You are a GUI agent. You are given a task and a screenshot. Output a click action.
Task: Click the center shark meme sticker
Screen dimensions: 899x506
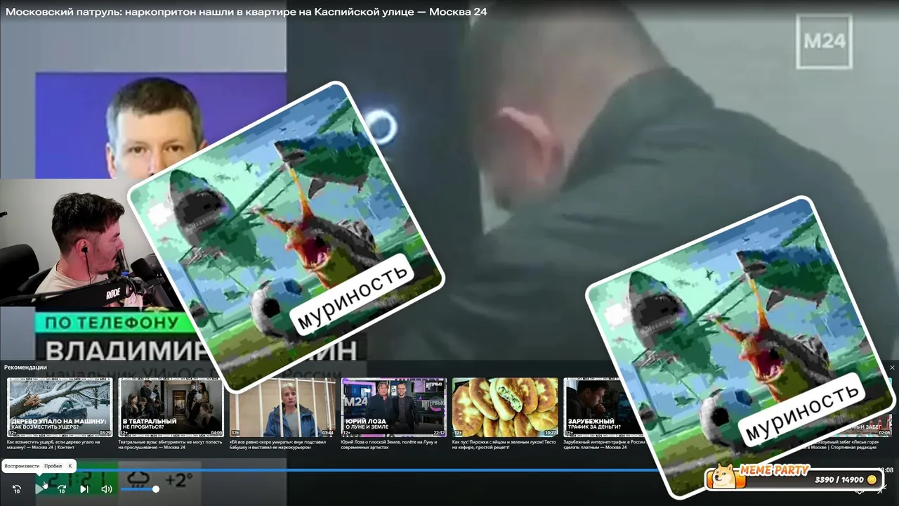[x=286, y=237]
